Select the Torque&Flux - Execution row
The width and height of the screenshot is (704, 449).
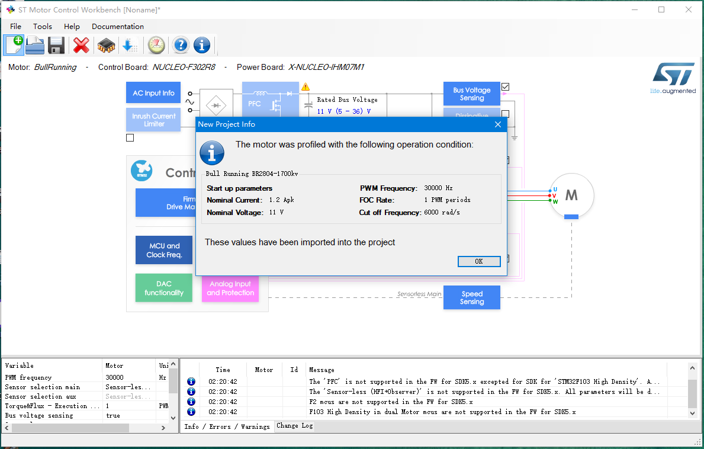pyautogui.click(x=85, y=406)
